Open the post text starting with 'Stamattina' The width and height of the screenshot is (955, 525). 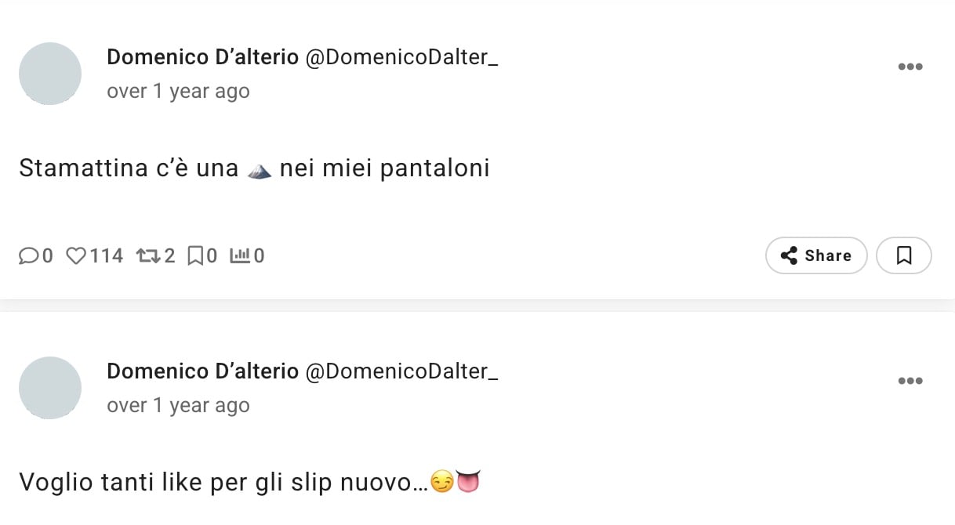[x=253, y=168]
